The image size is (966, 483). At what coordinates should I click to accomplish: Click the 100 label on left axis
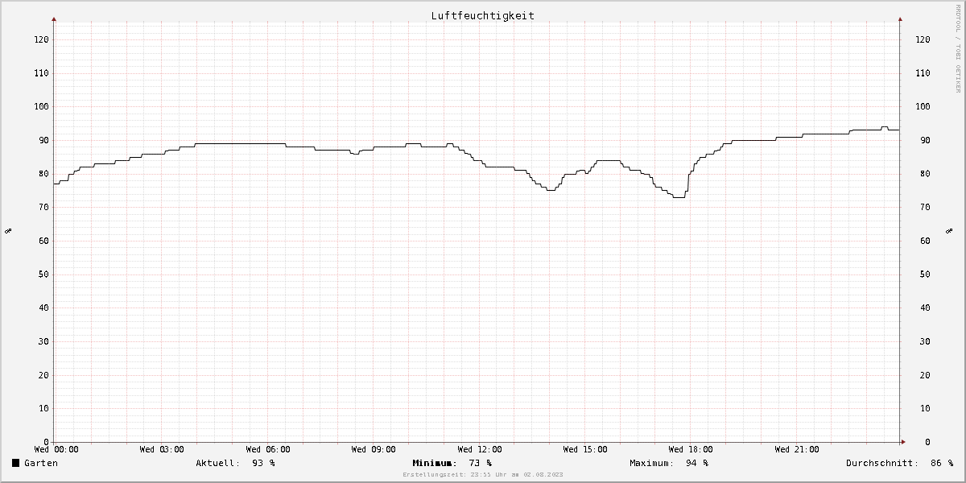pyautogui.click(x=40, y=106)
